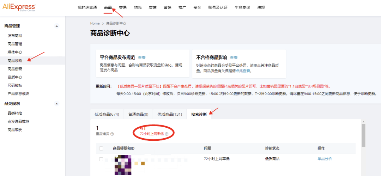Open 推广 top menu
The width and height of the screenshot is (381, 176).
[182, 7]
